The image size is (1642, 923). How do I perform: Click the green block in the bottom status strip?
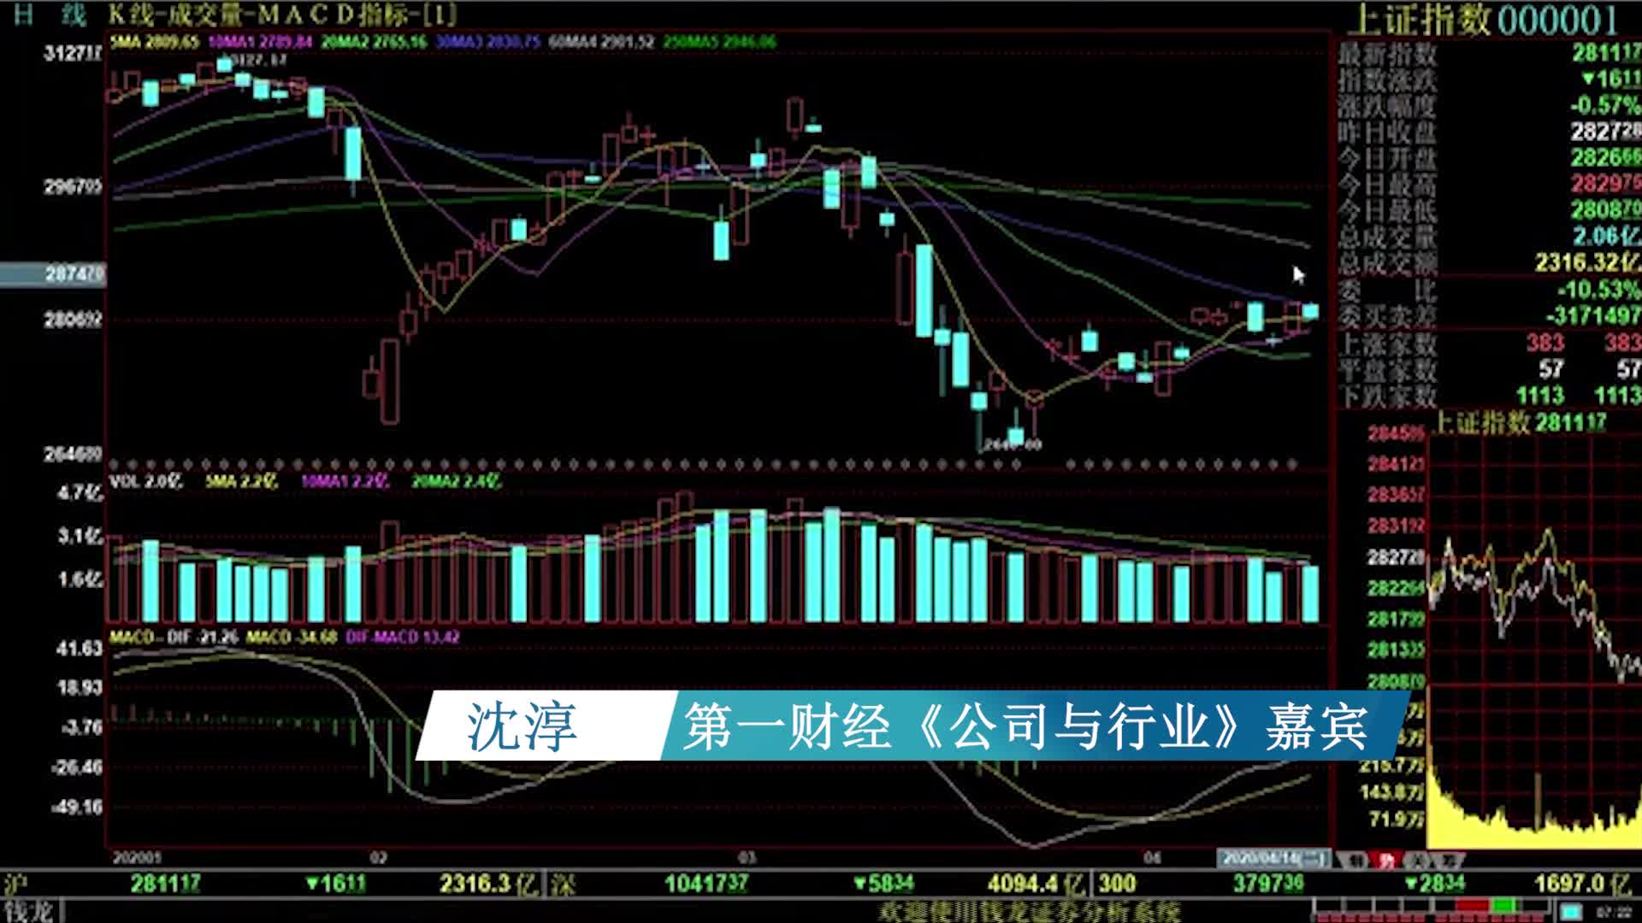pyautogui.click(x=1504, y=906)
